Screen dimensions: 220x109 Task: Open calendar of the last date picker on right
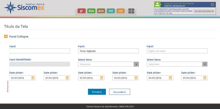click(205, 78)
